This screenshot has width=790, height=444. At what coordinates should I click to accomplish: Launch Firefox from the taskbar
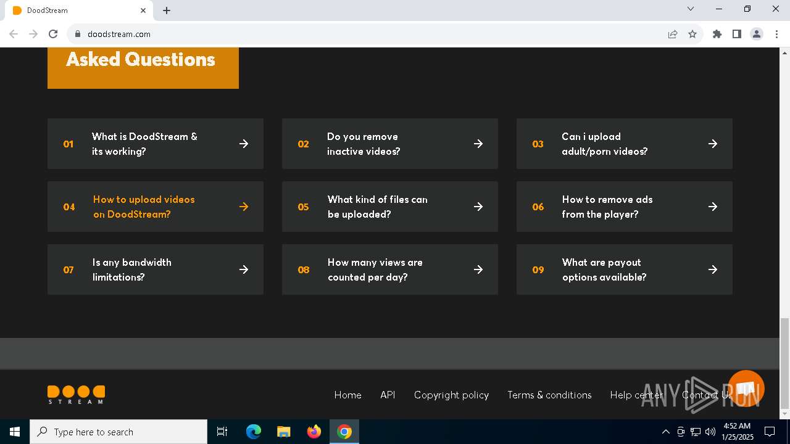pyautogui.click(x=314, y=432)
